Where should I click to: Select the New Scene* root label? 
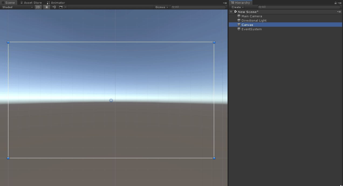(x=248, y=12)
